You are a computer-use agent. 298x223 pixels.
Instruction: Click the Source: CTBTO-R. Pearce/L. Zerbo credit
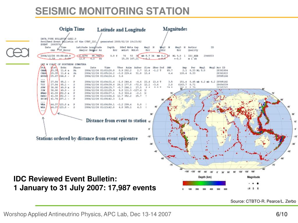(263, 201)
